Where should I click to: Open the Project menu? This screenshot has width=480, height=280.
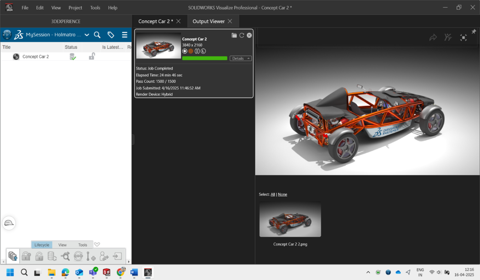pyautogui.click(x=75, y=7)
